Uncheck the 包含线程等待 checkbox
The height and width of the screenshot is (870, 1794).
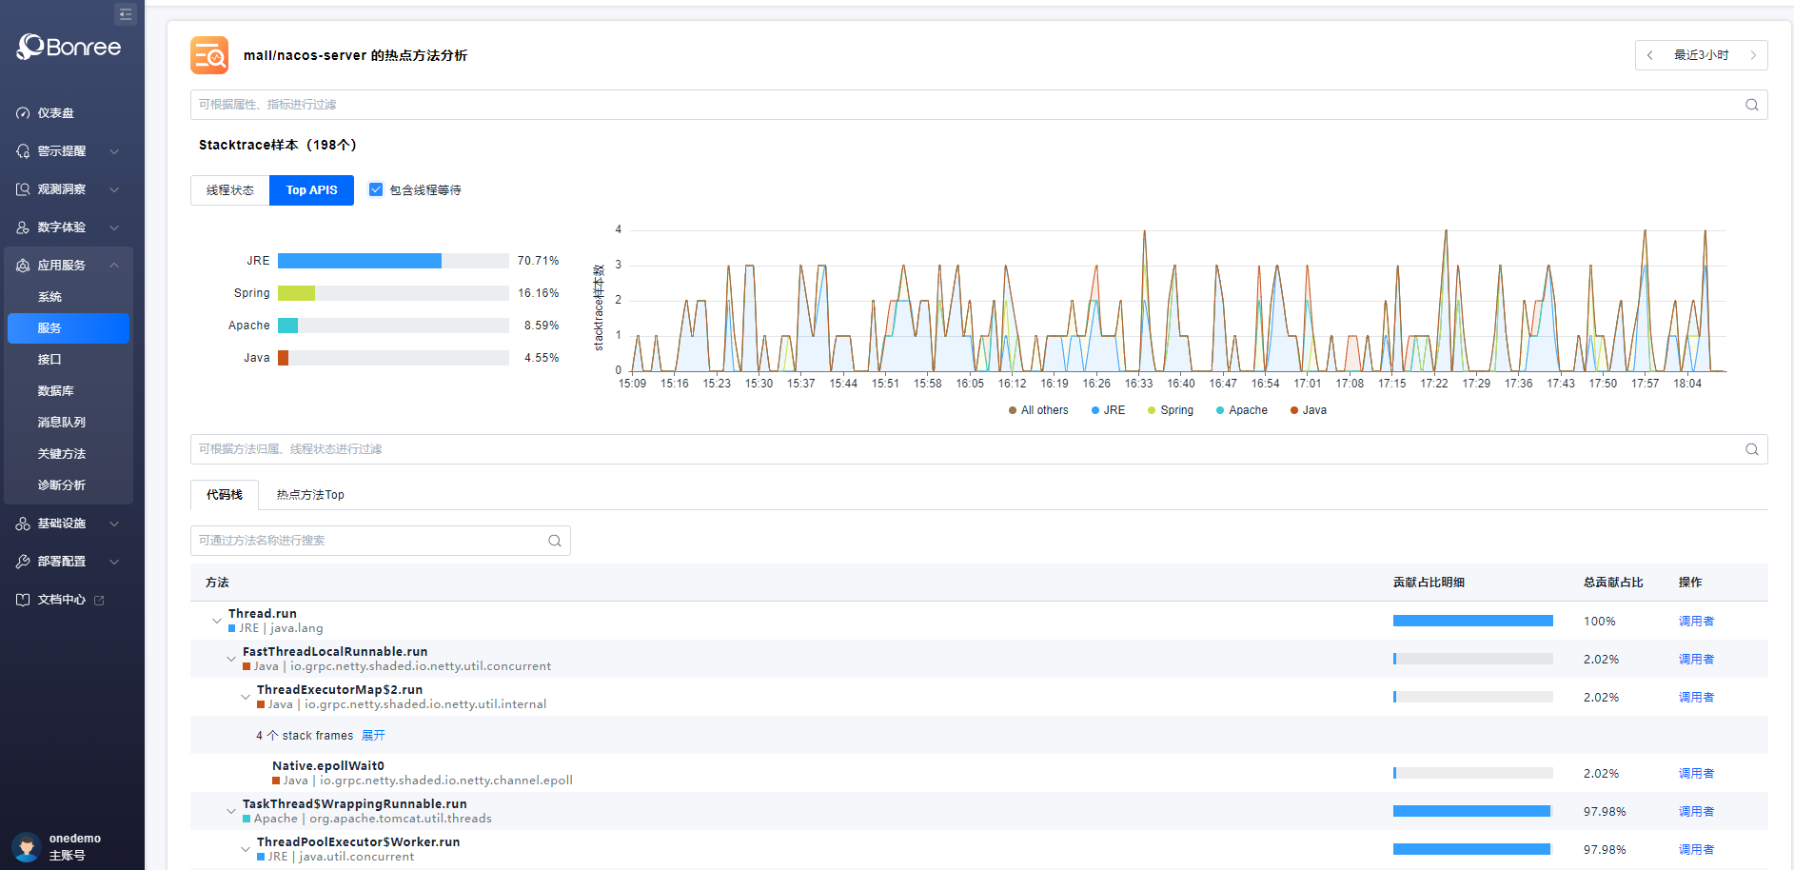click(376, 189)
